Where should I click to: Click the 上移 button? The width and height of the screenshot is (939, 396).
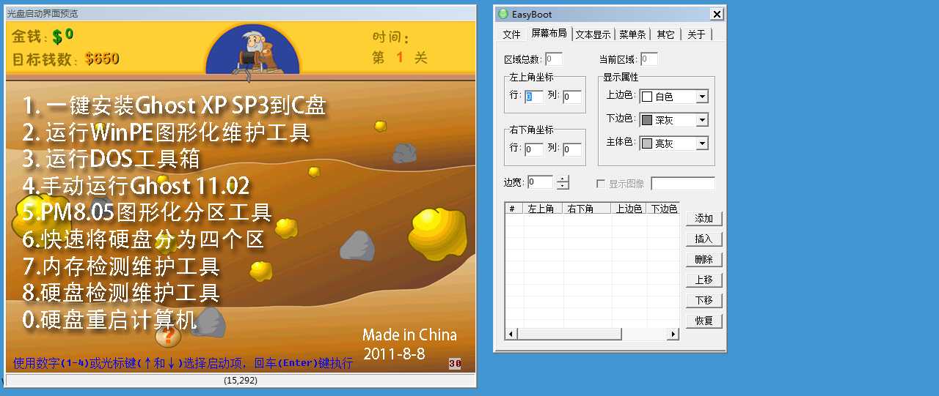[x=704, y=280]
